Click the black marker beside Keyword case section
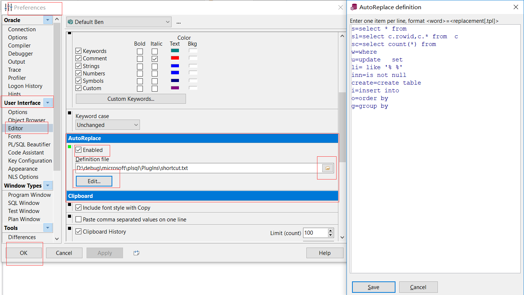This screenshot has height=295, width=524. pyautogui.click(x=69, y=112)
